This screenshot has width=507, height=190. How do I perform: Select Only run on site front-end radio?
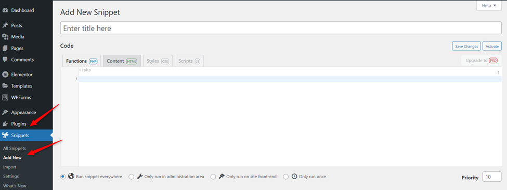click(x=213, y=177)
